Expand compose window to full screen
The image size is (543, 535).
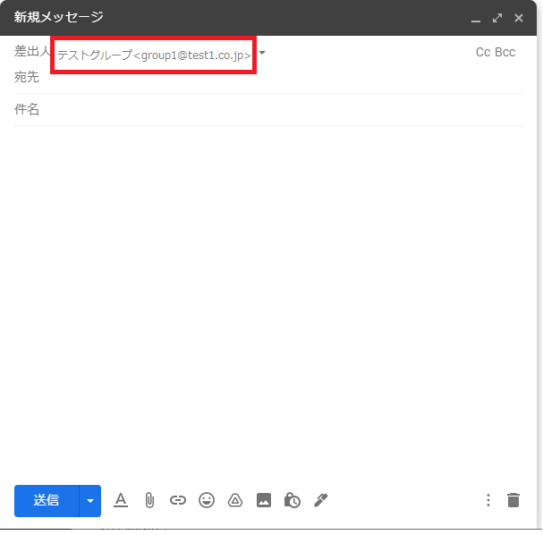[497, 18]
